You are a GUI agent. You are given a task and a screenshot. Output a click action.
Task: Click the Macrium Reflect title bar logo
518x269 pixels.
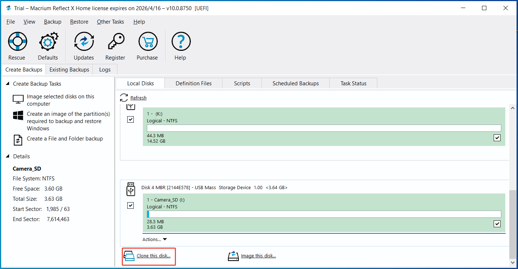tap(9, 8)
